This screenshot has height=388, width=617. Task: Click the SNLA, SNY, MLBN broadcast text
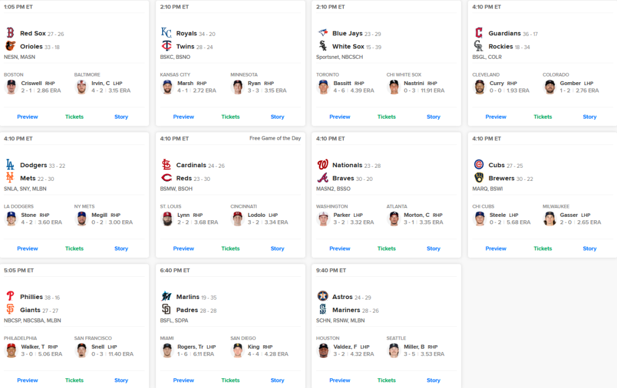pos(25,189)
